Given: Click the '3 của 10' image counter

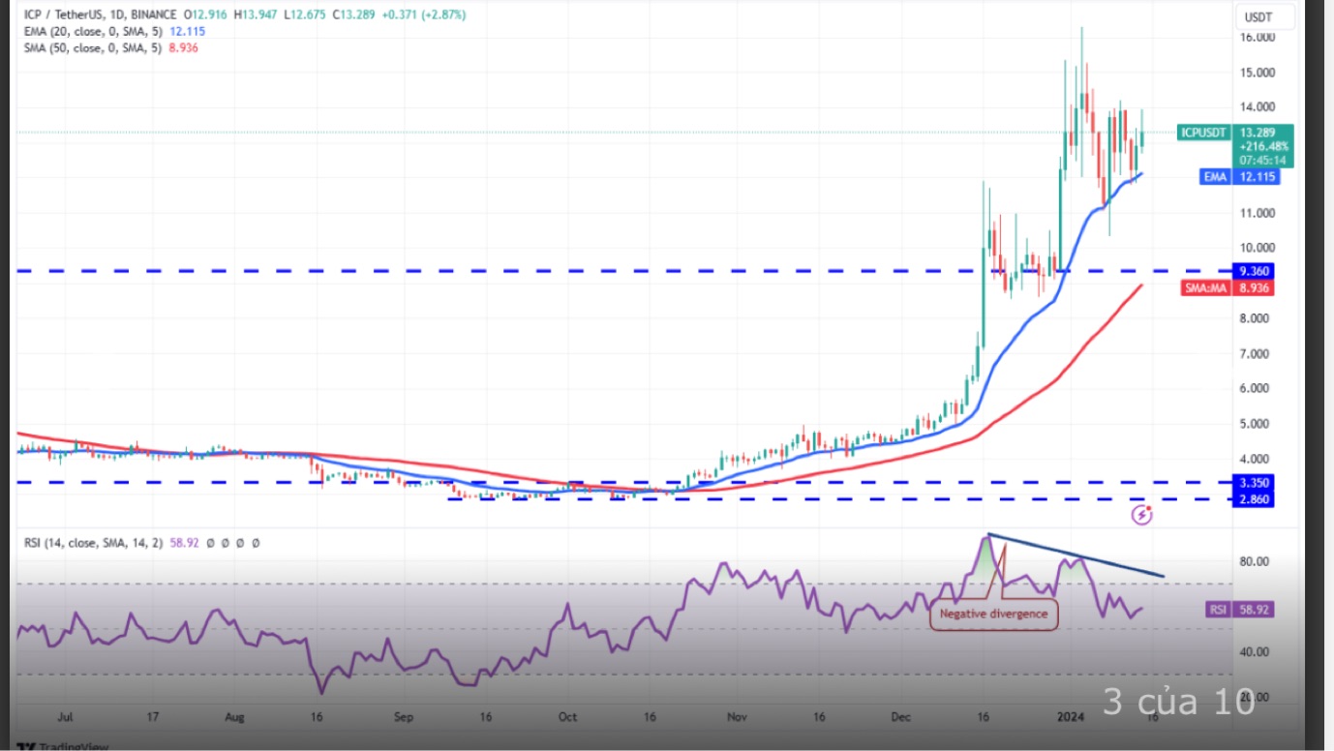Looking at the screenshot, I should click(x=1178, y=702).
